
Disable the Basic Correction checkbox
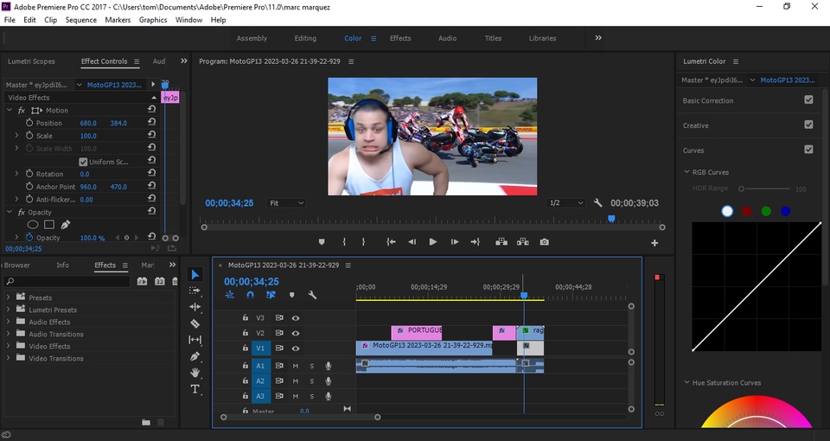click(x=808, y=100)
